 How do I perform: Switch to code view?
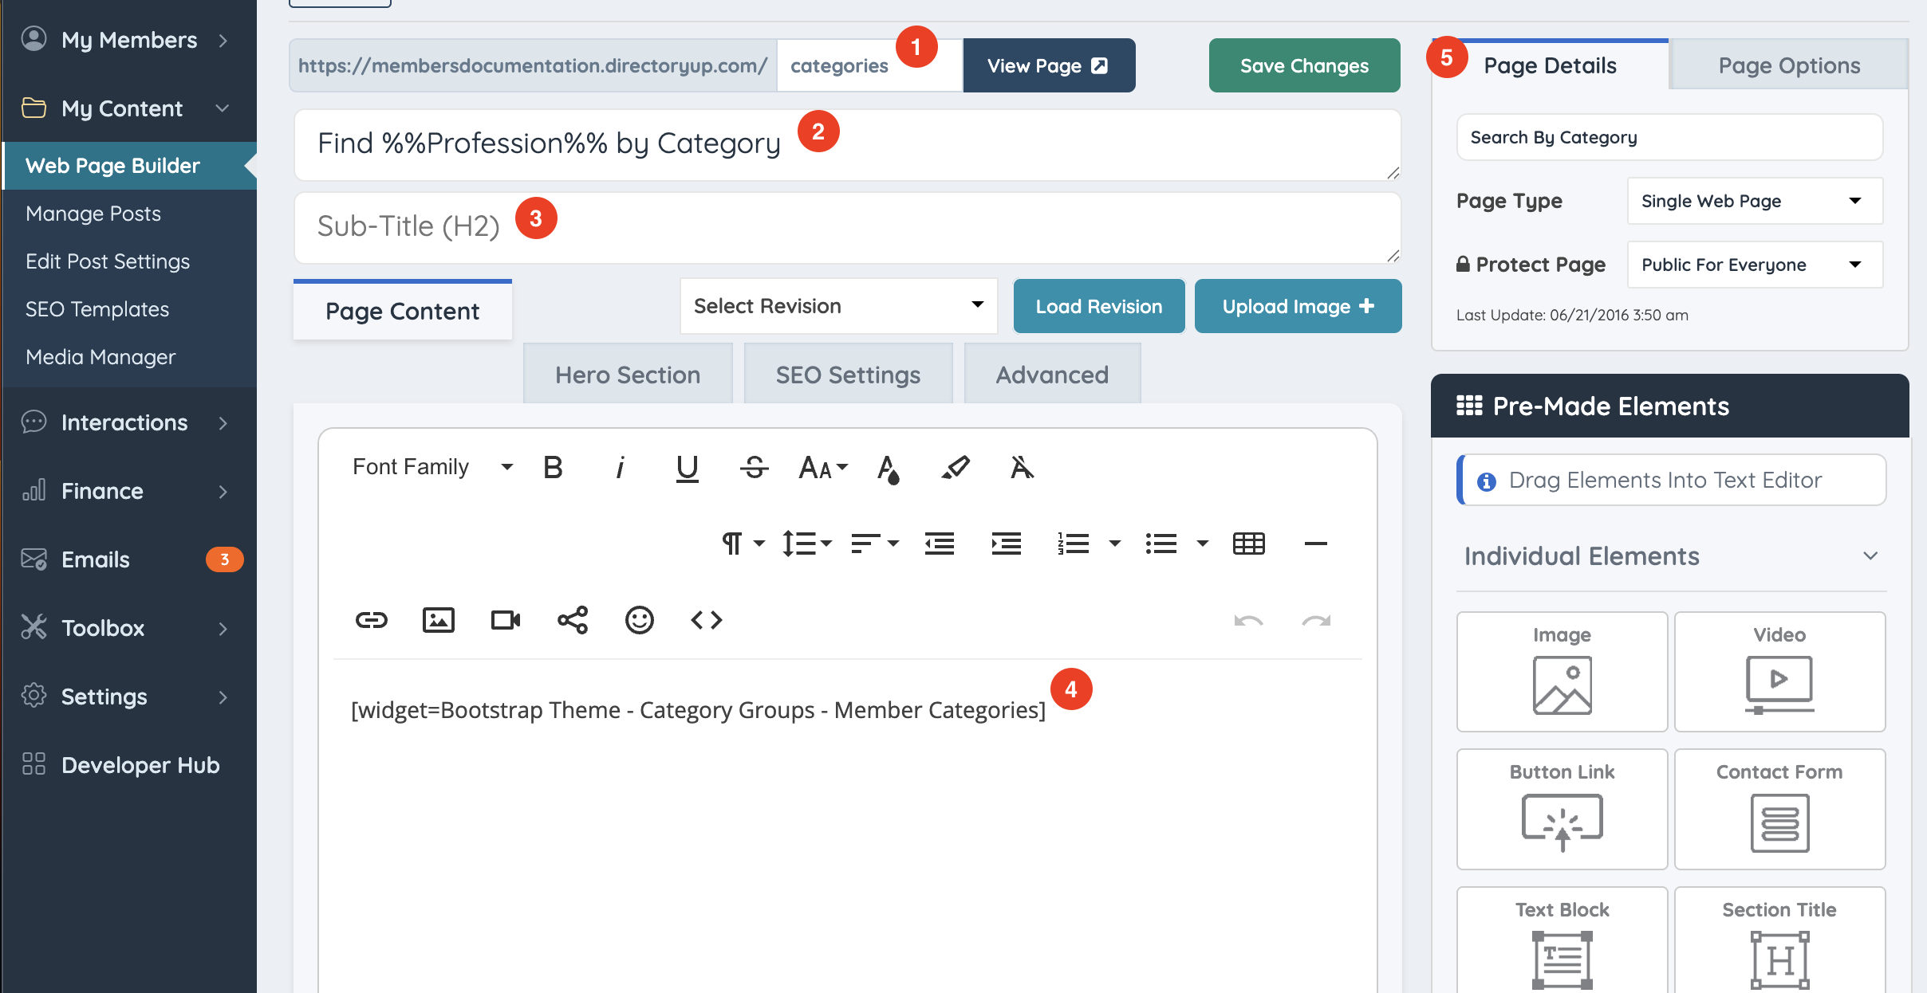click(x=706, y=620)
